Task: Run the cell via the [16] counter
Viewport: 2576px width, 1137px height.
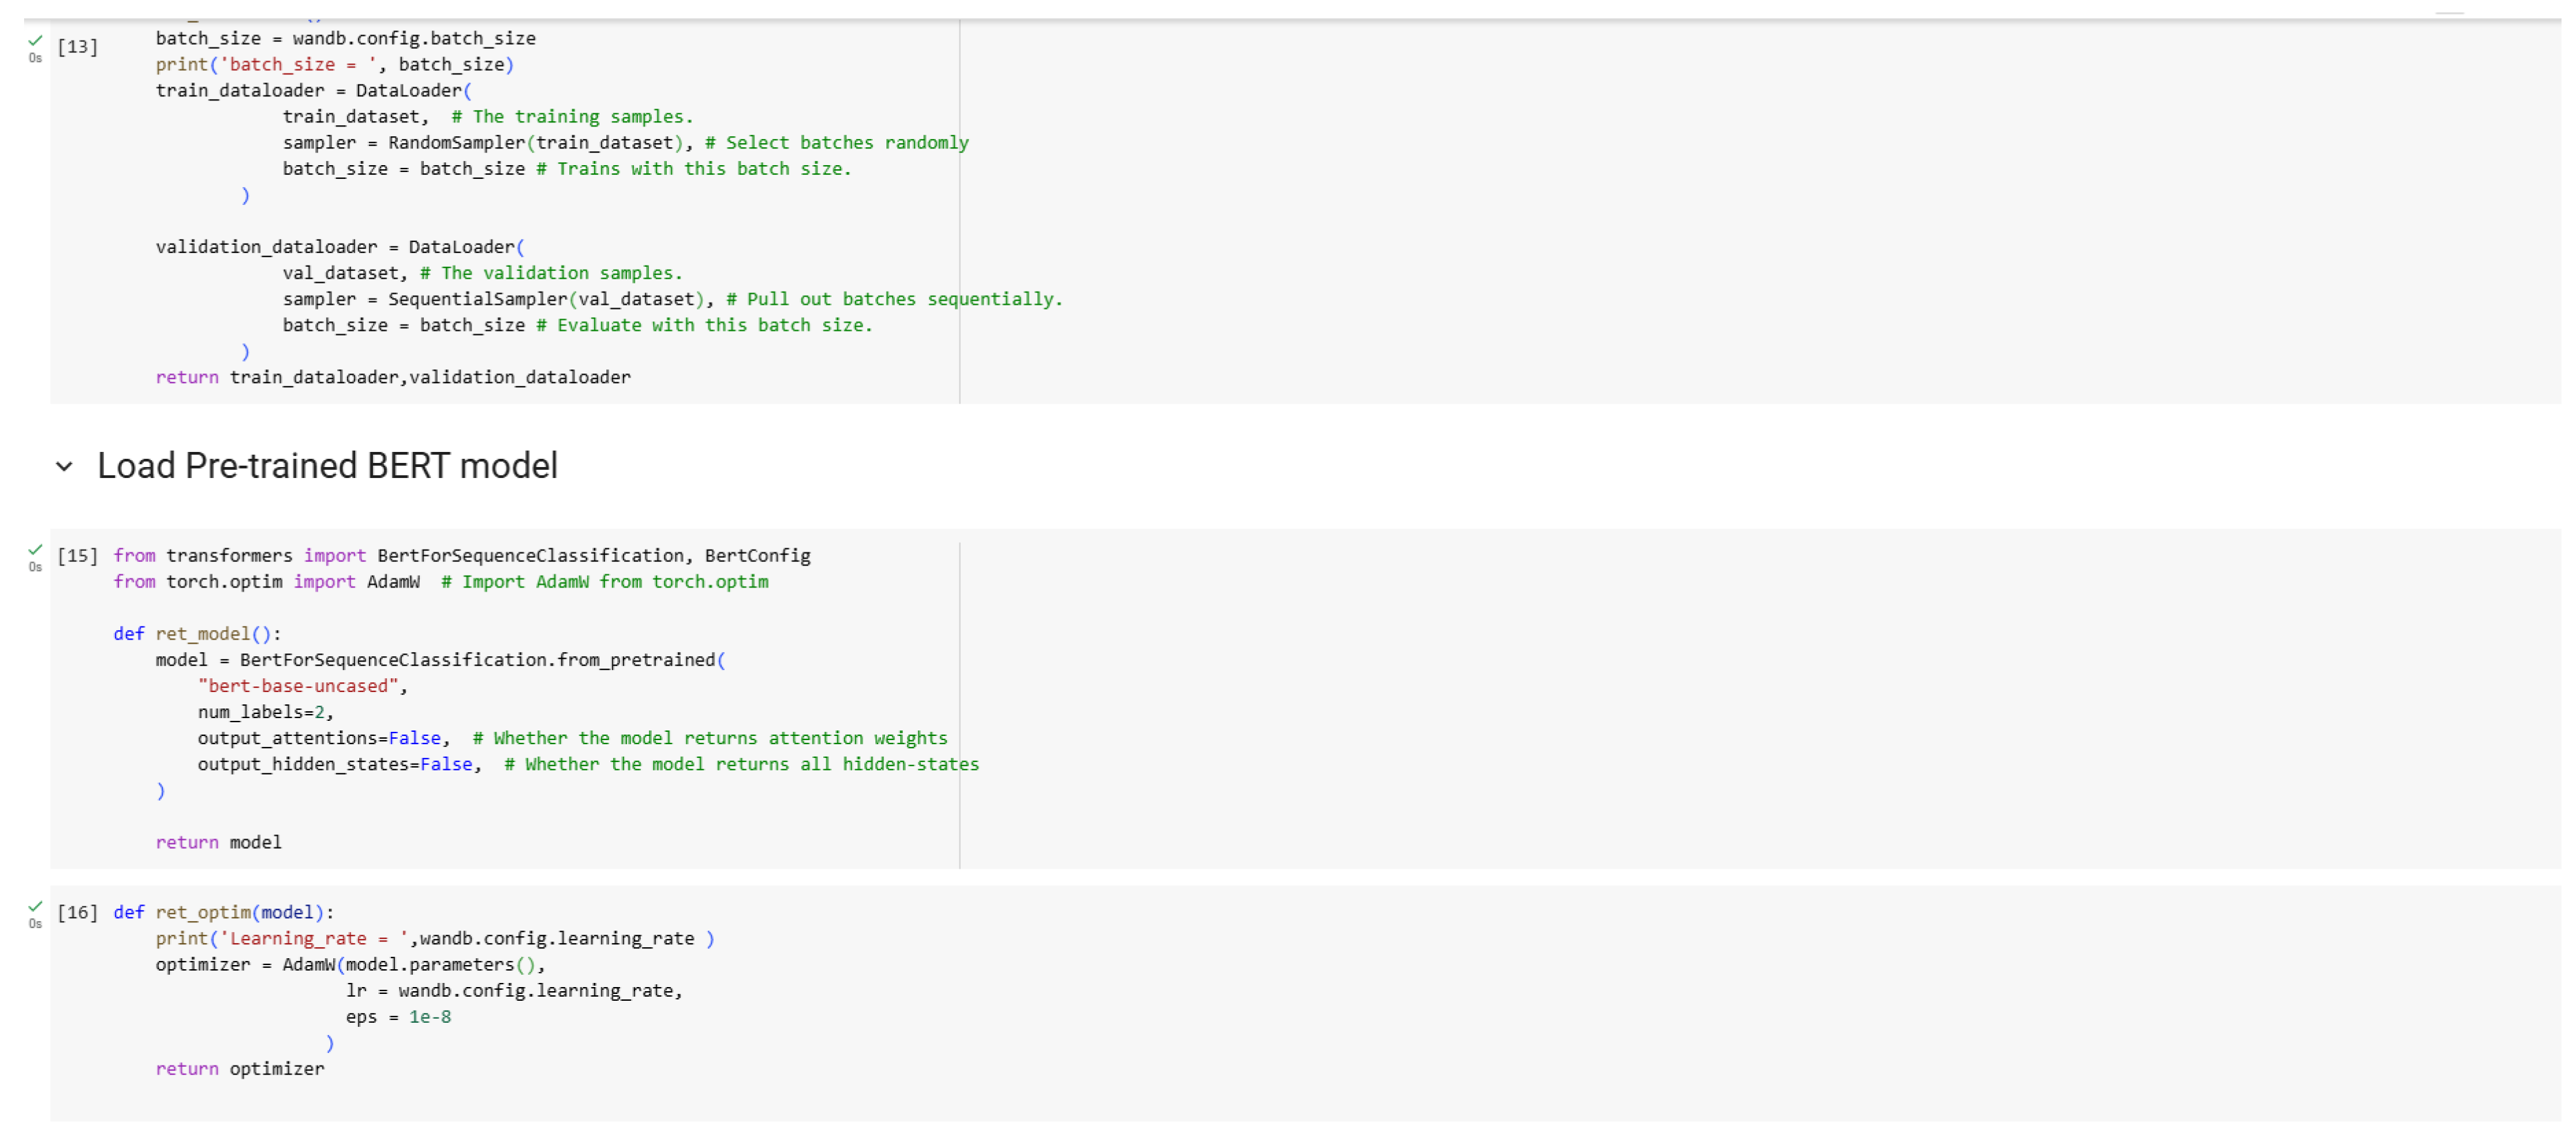Action: point(77,912)
